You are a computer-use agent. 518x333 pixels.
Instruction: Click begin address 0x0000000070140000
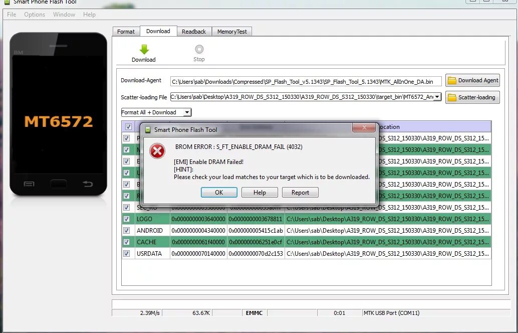(x=198, y=254)
